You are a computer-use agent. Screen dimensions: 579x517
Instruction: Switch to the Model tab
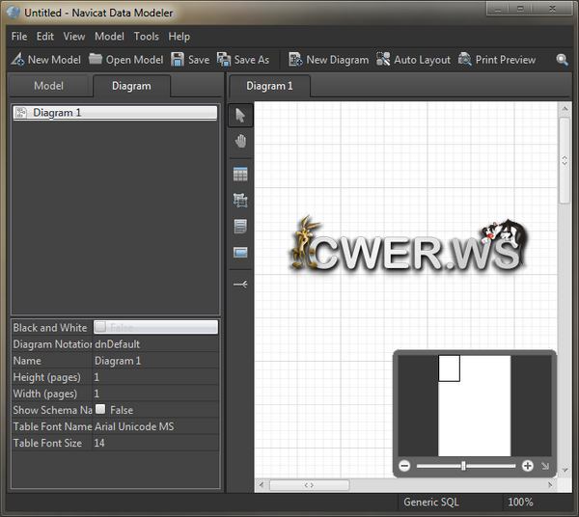pos(48,86)
